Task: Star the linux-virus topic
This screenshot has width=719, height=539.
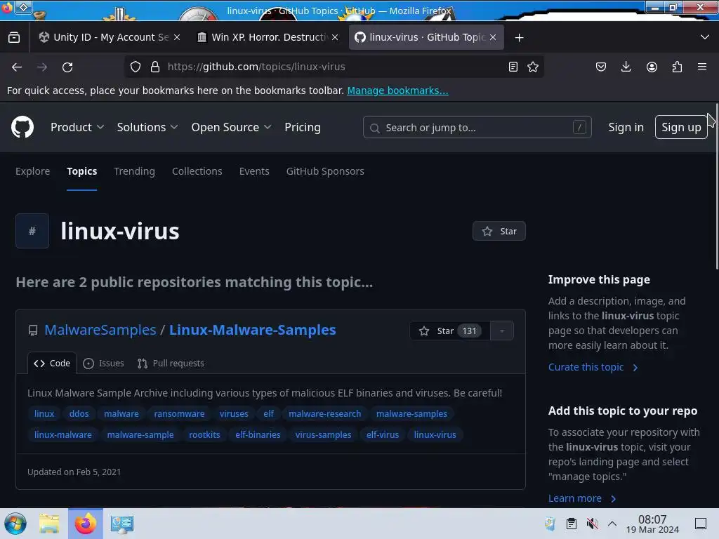Action: click(x=499, y=231)
